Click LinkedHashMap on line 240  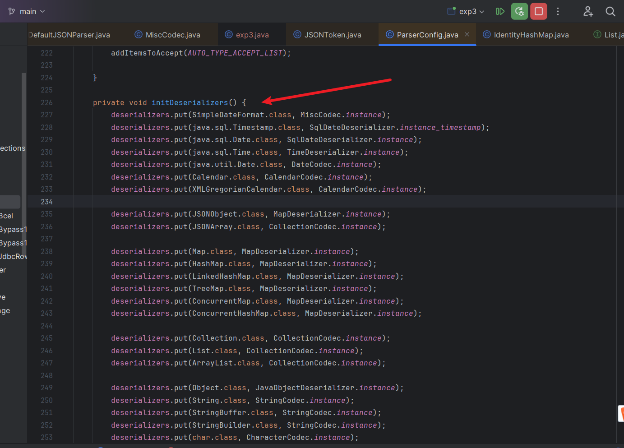[x=222, y=277]
